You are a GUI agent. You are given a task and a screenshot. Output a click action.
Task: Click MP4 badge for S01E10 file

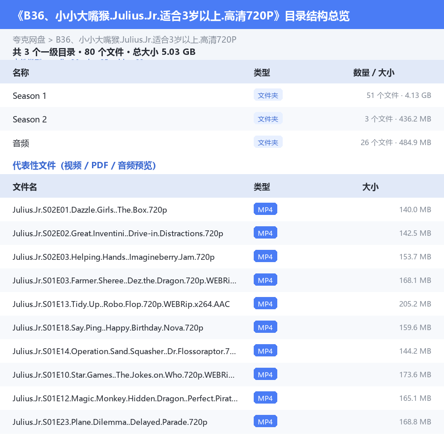click(265, 375)
